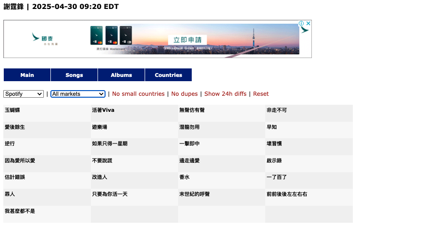Click the No small countries link
The image size is (424, 235).
(138, 94)
